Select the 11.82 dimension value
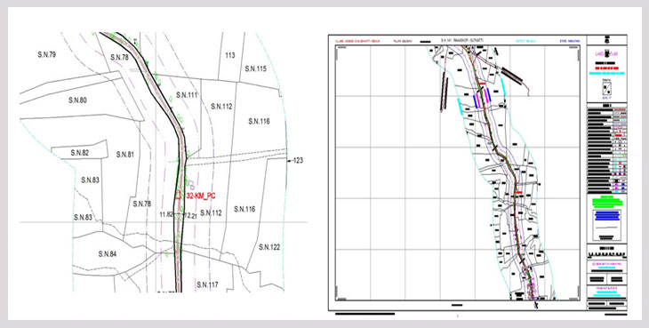 coord(165,214)
